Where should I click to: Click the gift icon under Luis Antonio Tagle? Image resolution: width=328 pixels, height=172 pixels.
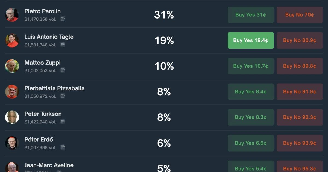pos(63,45)
